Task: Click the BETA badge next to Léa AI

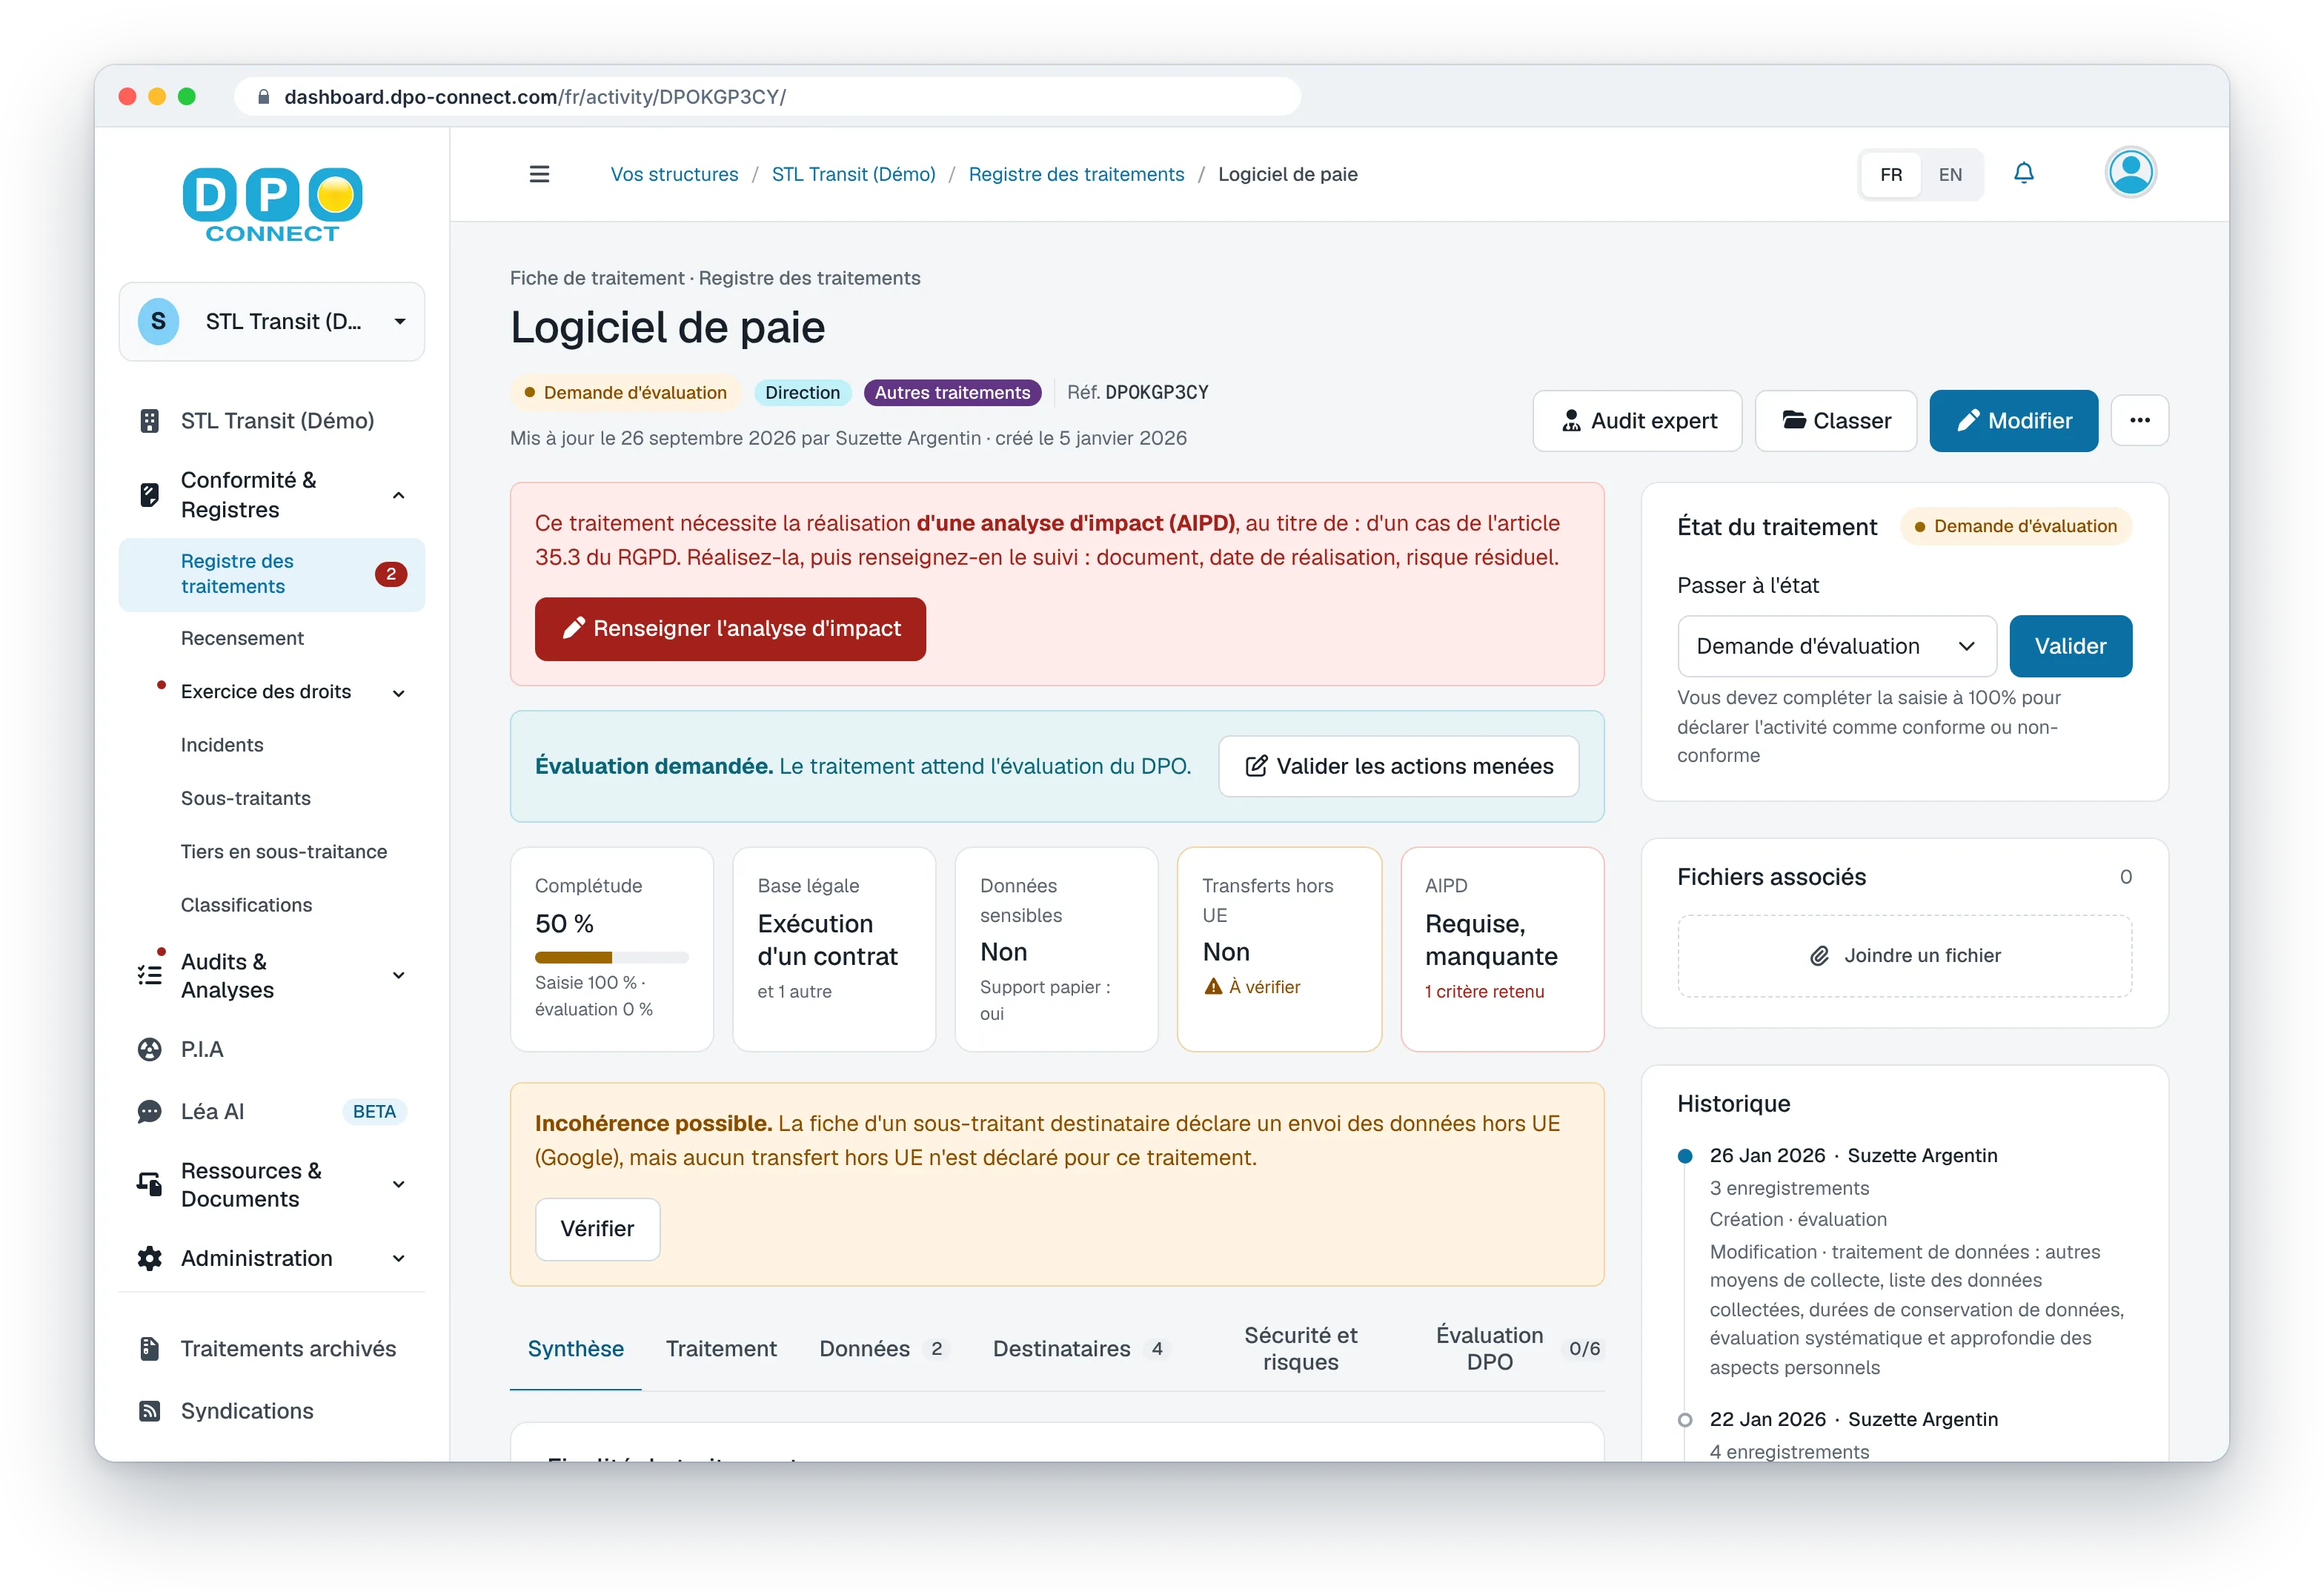Action: click(x=374, y=1111)
